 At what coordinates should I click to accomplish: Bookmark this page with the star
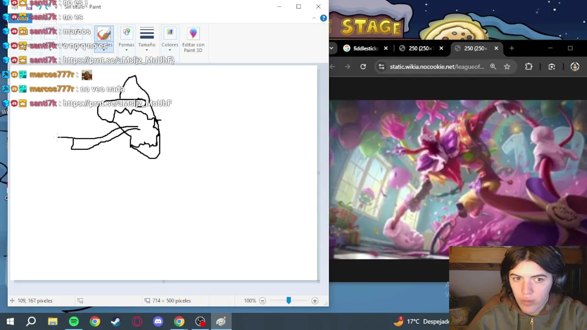507,67
